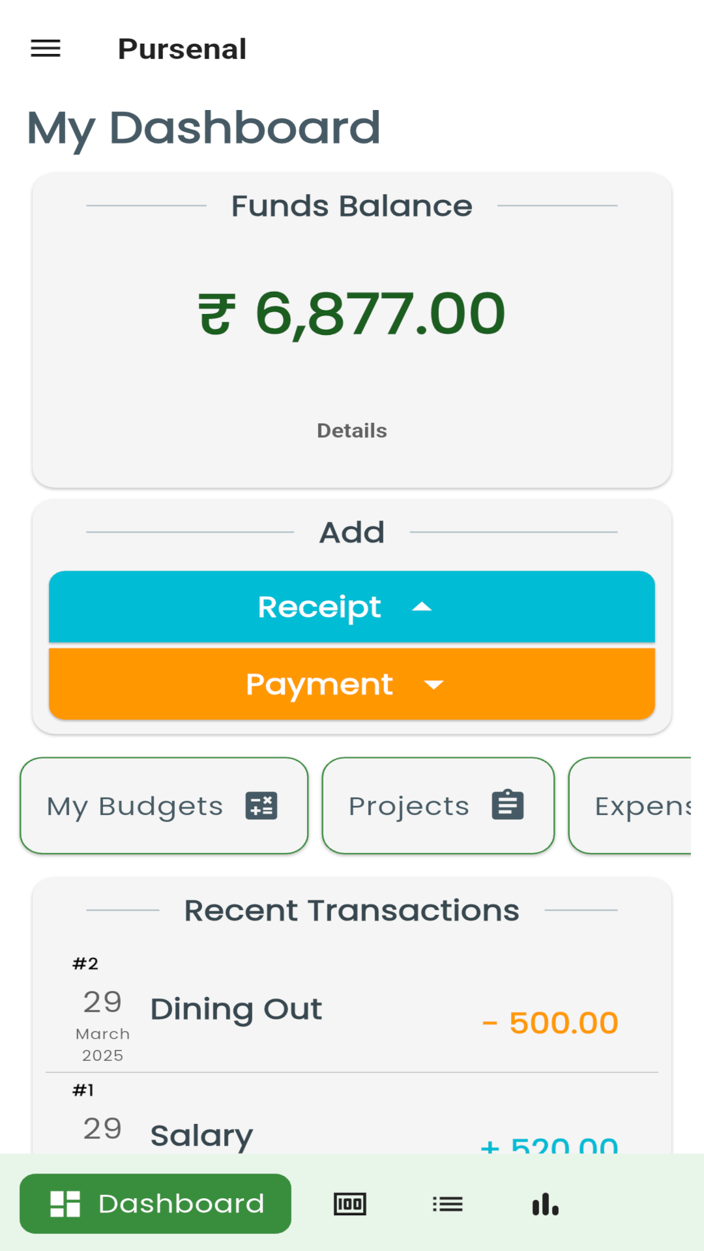Viewport: 704px width, 1251px height.
Task: Collapse the Receipt arrow caret
Action: coord(422,607)
